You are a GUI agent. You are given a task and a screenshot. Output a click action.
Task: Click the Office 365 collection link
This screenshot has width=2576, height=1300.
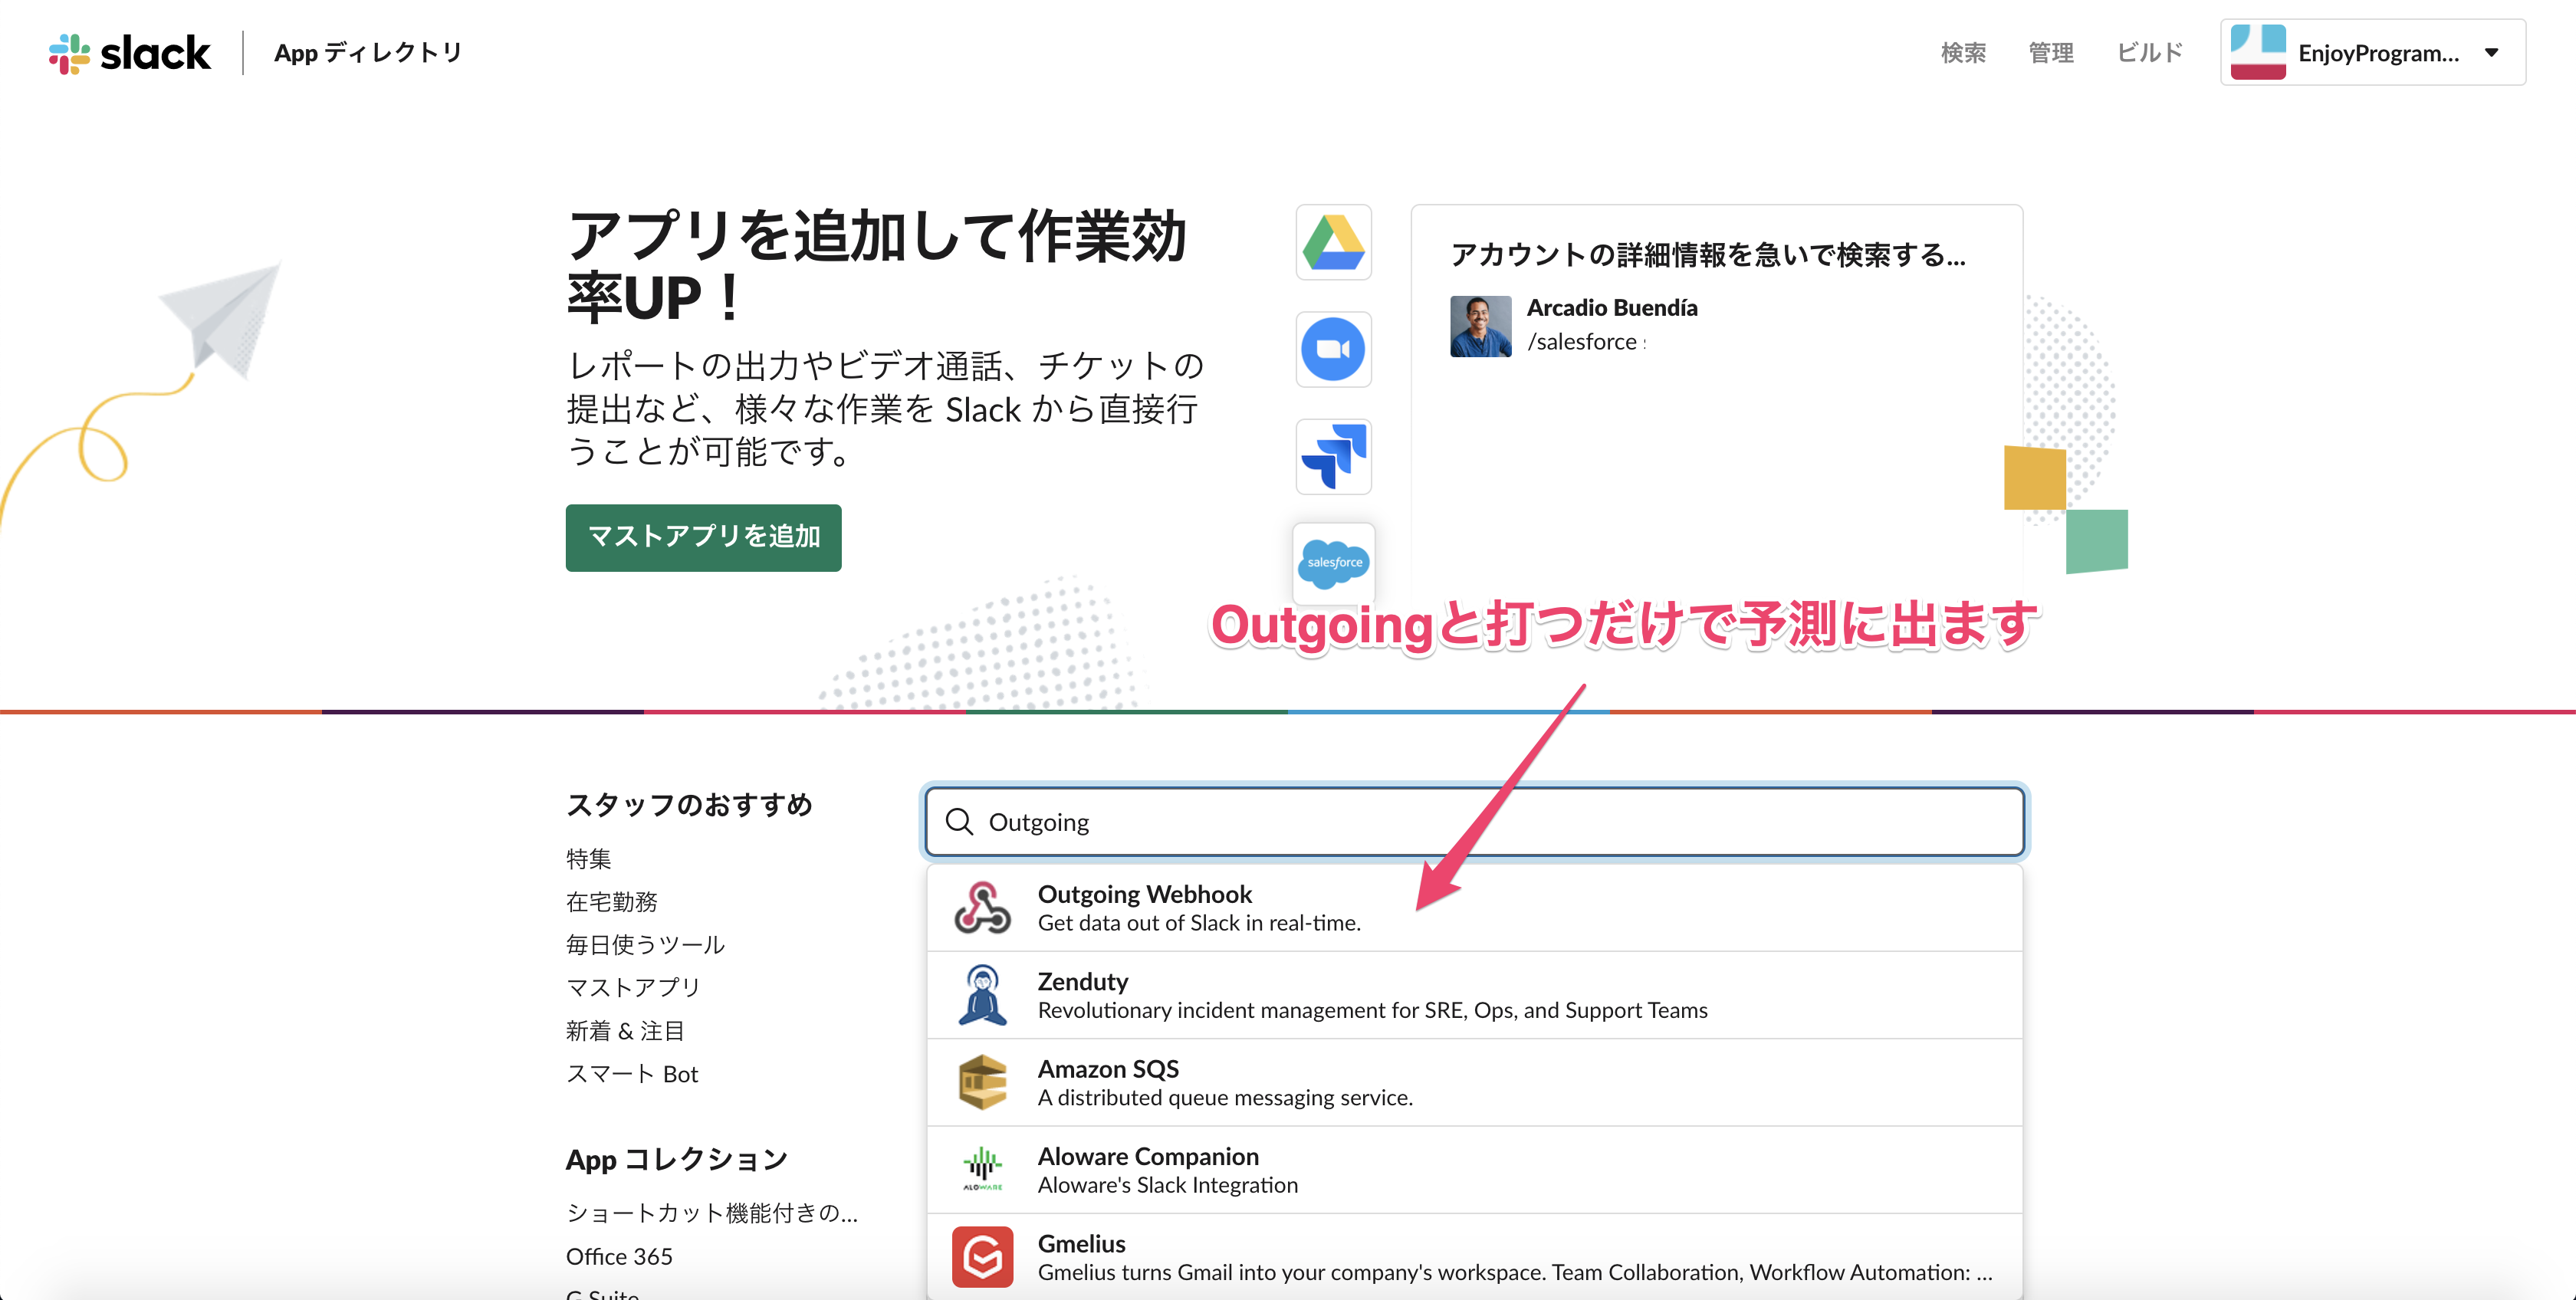coord(618,1256)
